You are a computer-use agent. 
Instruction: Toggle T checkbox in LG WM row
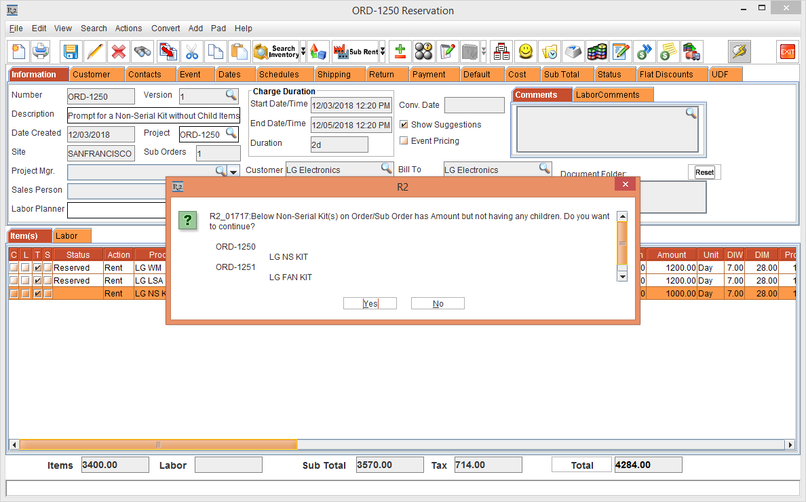point(37,268)
